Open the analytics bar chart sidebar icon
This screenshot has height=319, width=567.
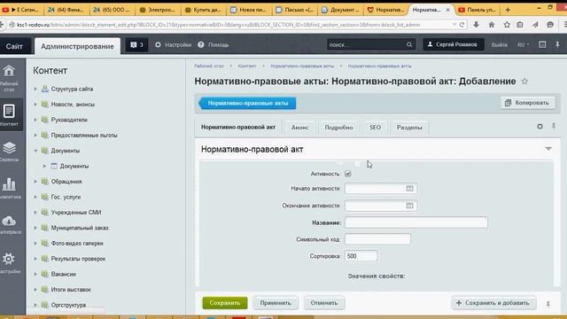(x=9, y=188)
